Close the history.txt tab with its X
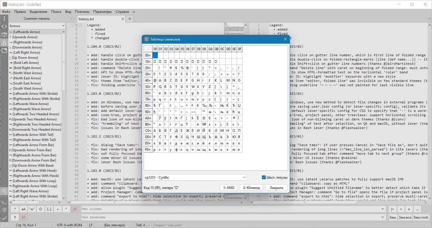 (123, 19)
